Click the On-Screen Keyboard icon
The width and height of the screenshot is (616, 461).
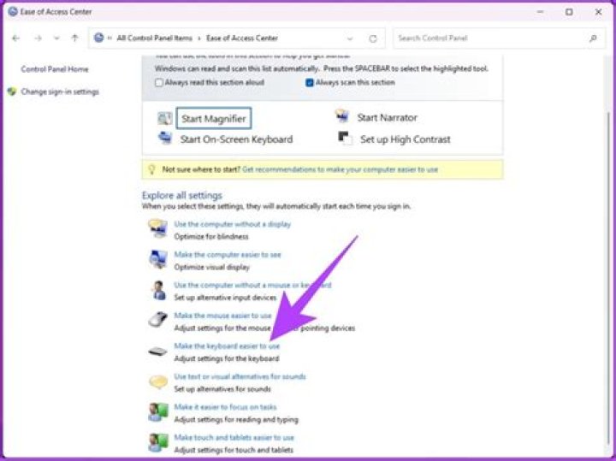point(165,138)
